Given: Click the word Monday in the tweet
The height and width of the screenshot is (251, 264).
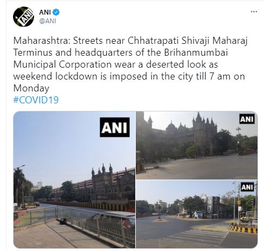Looking at the screenshot, I should pyautogui.click(x=31, y=88).
